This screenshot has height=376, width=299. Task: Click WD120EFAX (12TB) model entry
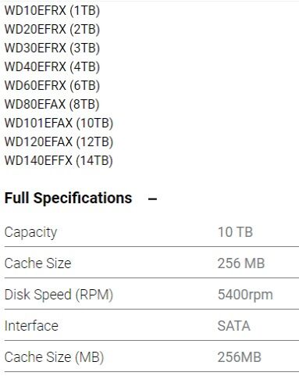click(59, 142)
